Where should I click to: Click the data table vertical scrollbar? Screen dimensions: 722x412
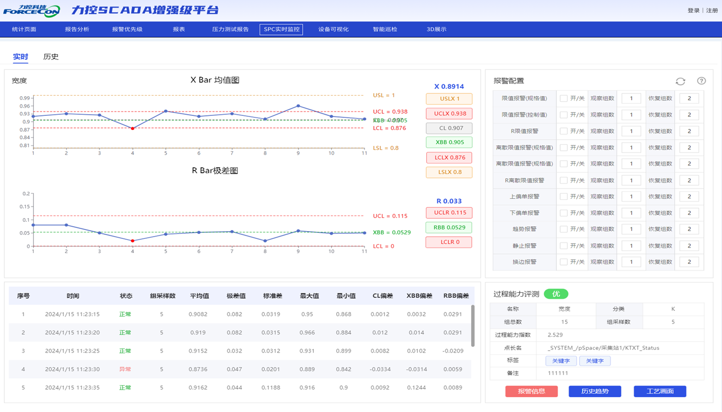coord(473,325)
